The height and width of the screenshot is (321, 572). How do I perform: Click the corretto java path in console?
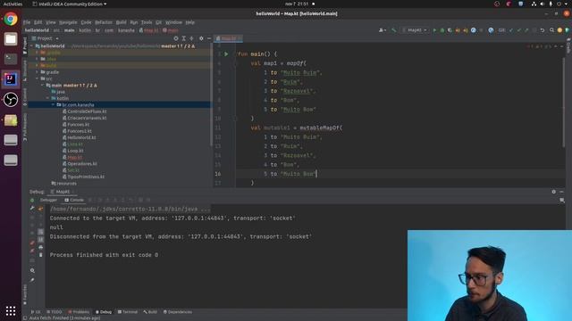click(130, 209)
